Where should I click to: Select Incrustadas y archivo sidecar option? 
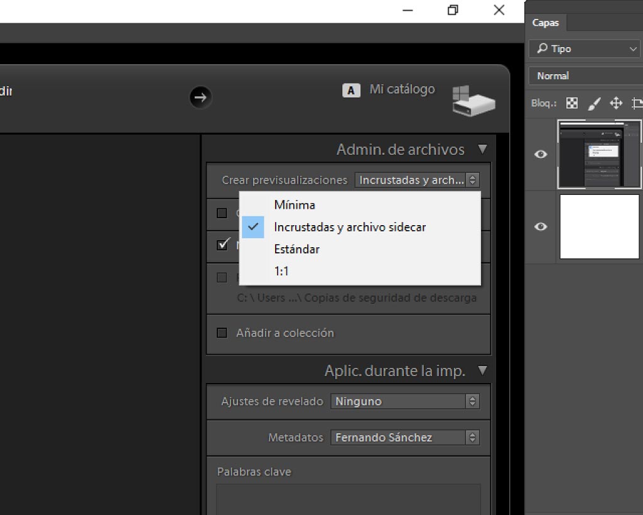point(360,227)
